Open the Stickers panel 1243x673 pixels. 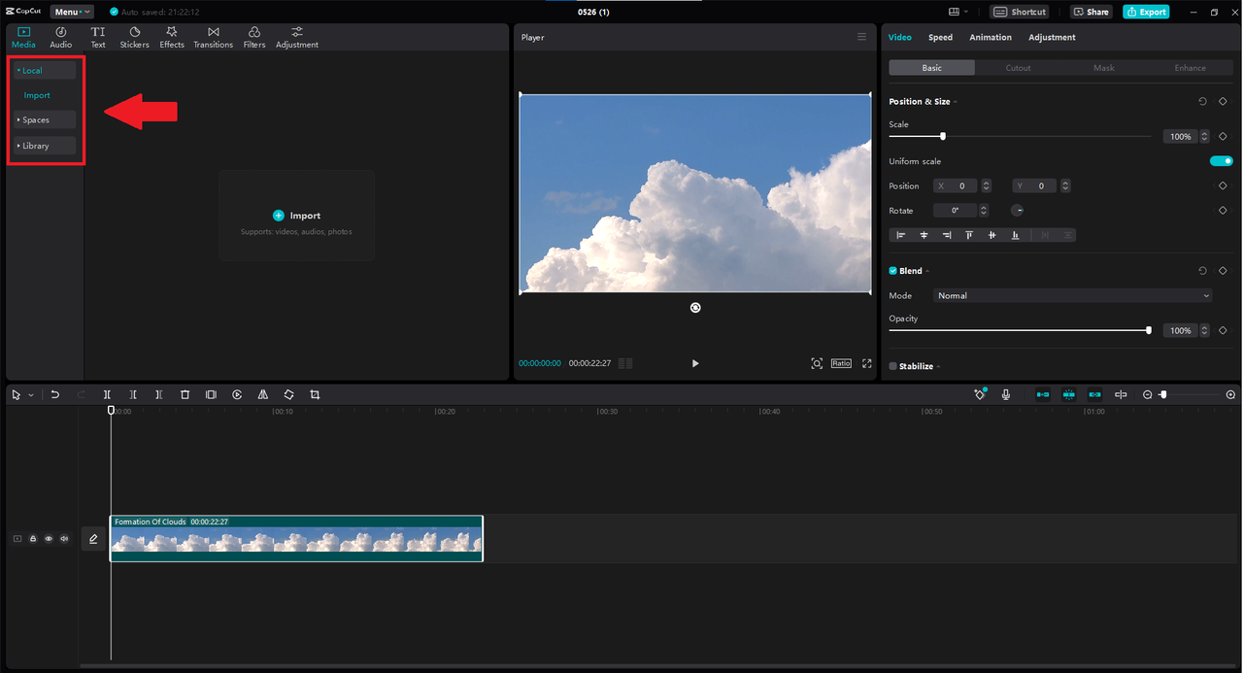pyautogui.click(x=134, y=37)
